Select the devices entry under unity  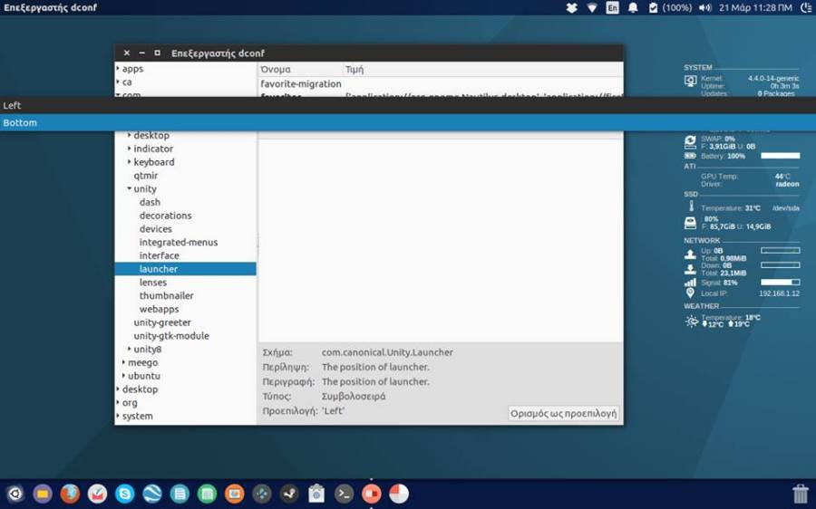(156, 229)
